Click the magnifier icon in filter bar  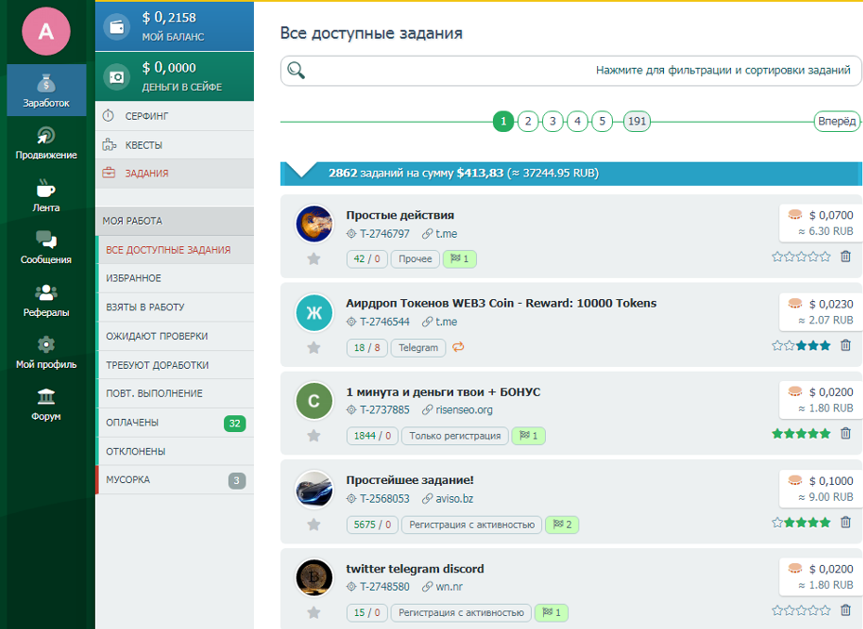[x=296, y=71]
